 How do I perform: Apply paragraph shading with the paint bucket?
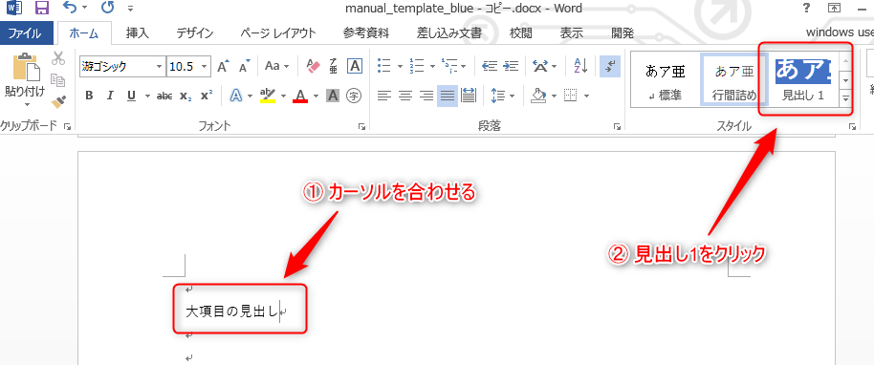click(538, 96)
